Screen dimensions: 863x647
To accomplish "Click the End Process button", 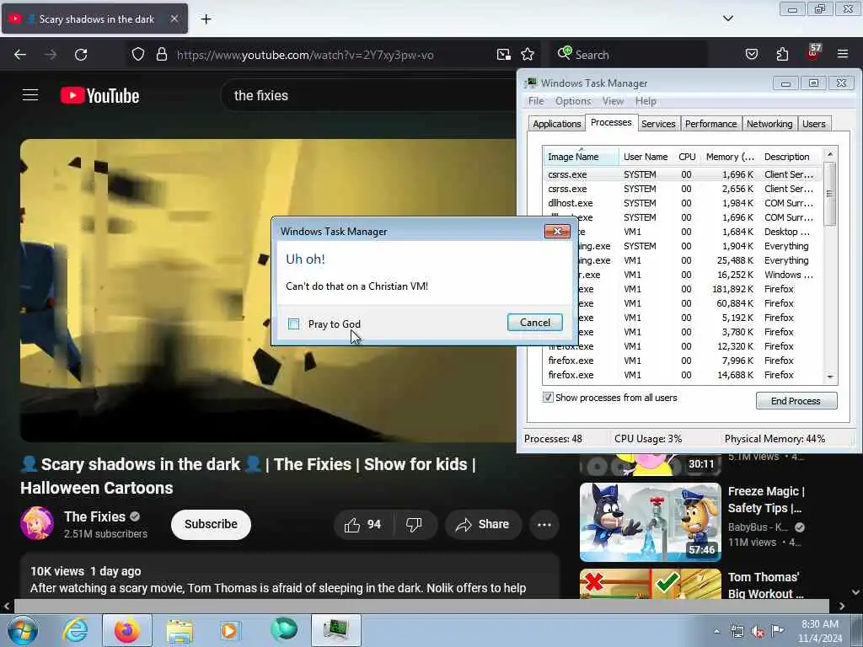I will point(796,401).
